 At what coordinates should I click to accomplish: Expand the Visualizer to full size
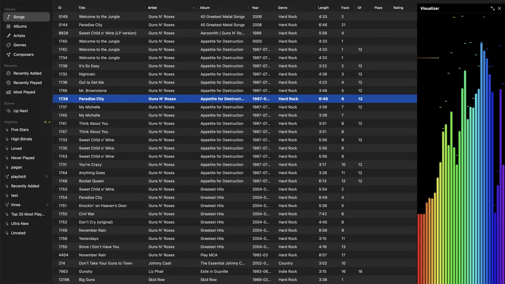(493, 8)
